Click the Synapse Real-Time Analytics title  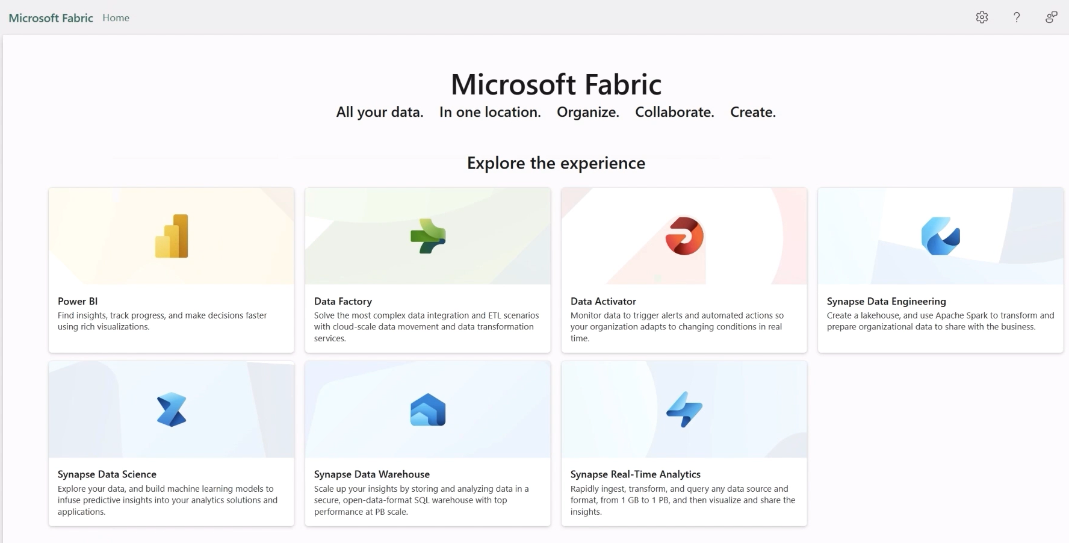click(x=636, y=474)
